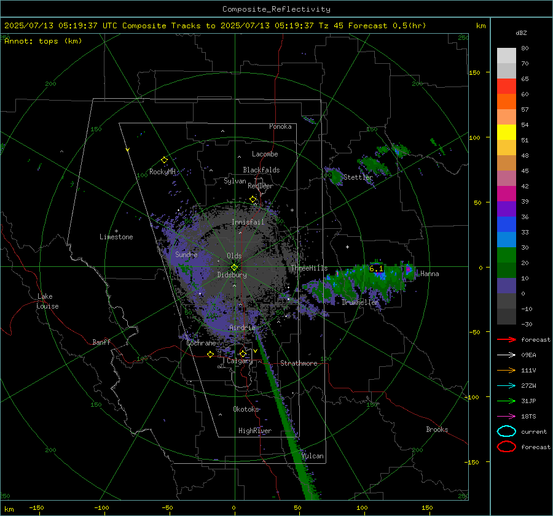Click the magenta 18TS arrow icon
Image resolution: width=553 pixels, height=516 pixels.
(506, 416)
